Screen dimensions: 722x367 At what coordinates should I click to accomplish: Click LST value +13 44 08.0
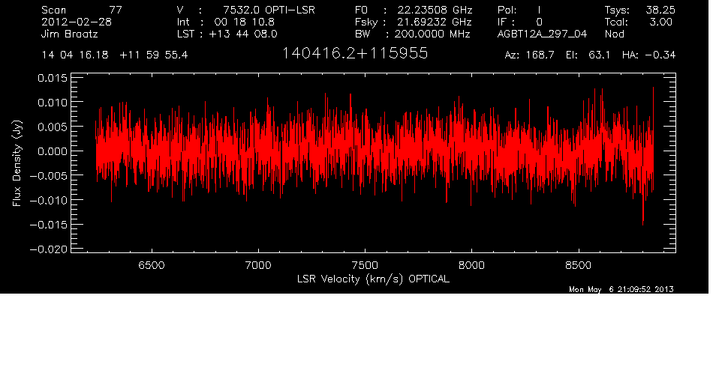click(243, 34)
